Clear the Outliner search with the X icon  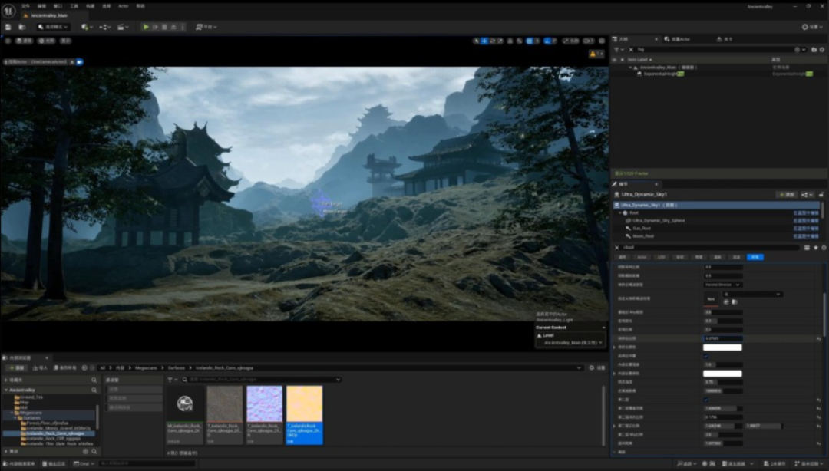pyautogui.click(x=631, y=50)
